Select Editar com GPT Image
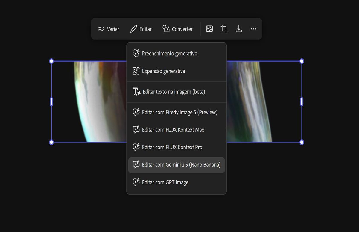This screenshot has height=232, width=359. click(177, 182)
